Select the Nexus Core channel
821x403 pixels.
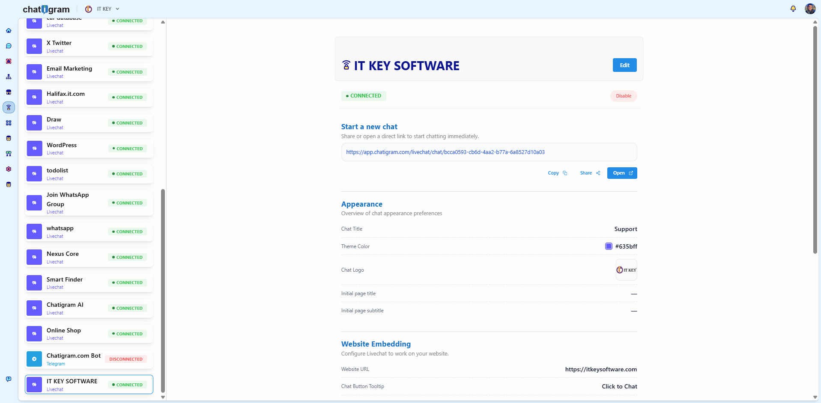click(89, 258)
